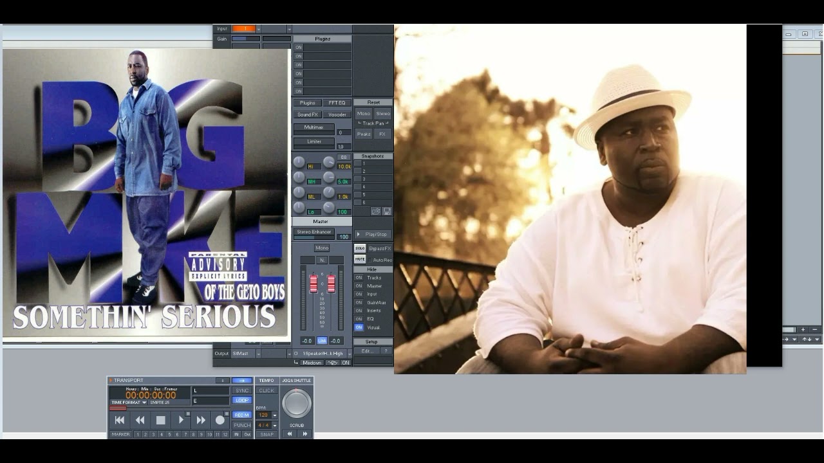This screenshot has height=463, width=824.
Task: Click the small record-mode square on record button
Action: 227,413
